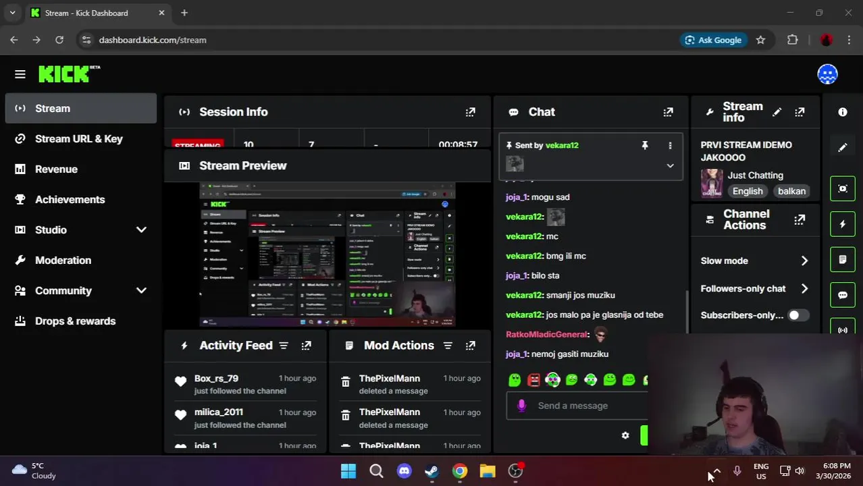The image size is (863, 486).
Task: Click the Just Chatting category thumbnail
Action: pyautogui.click(x=712, y=183)
